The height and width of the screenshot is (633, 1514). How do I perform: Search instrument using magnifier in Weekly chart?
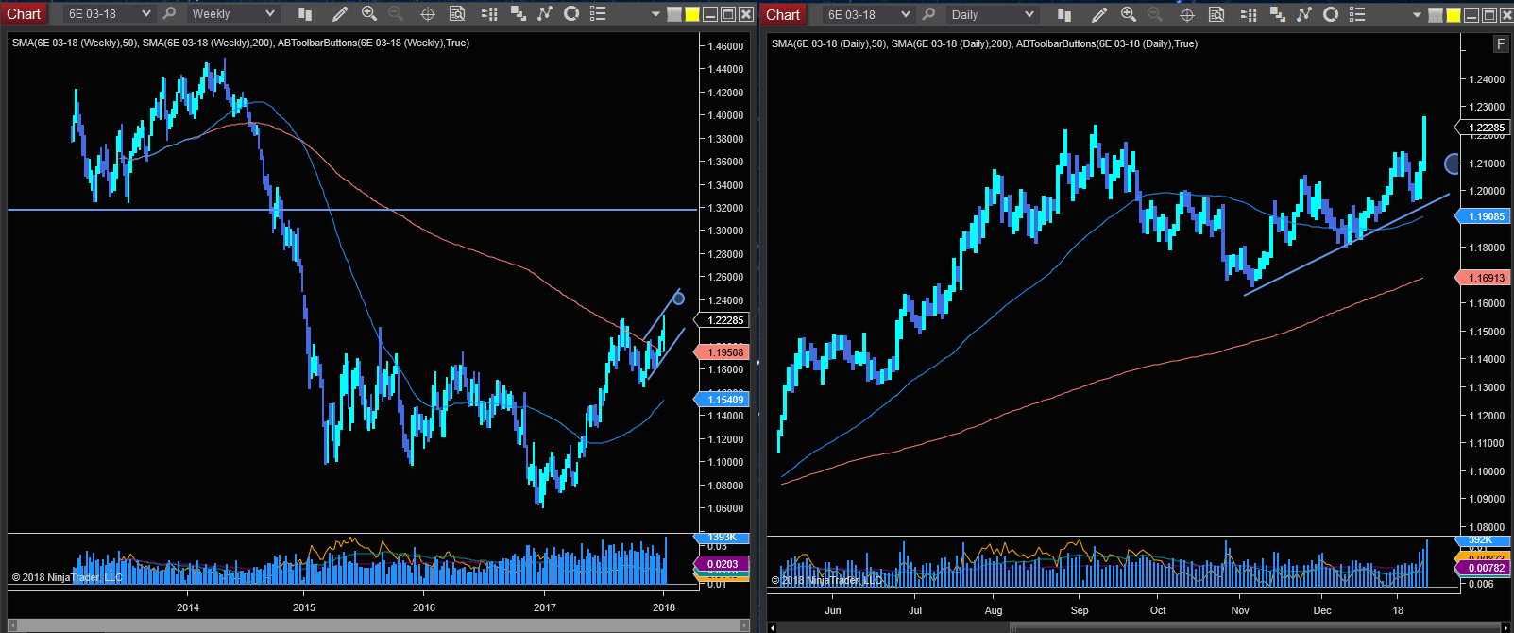(169, 13)
